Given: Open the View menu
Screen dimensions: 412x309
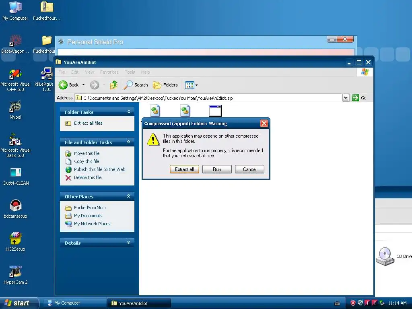Looking at the screenshot, I should pyautogui.click(x=89, y=72).
